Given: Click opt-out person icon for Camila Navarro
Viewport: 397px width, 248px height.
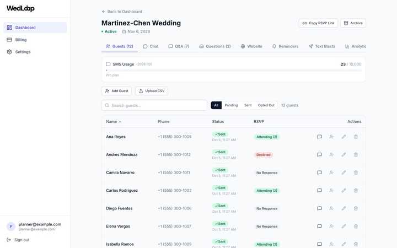Looking at the screenshot, I should [x=331, y=172].
